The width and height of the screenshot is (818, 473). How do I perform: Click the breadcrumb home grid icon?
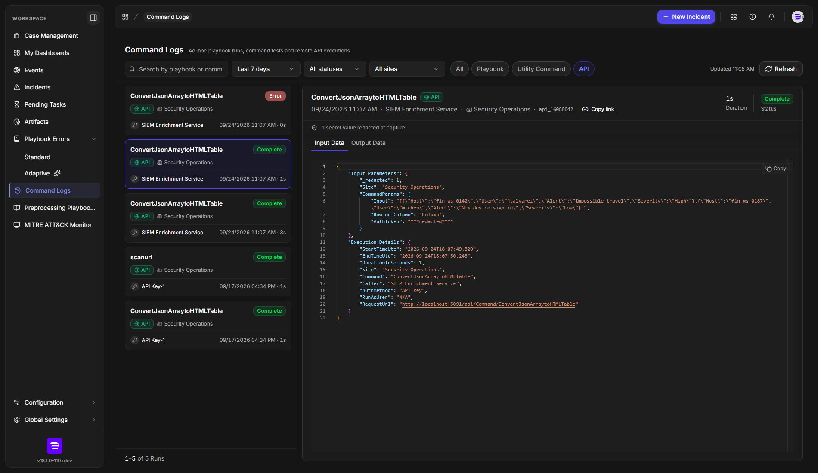(125, 17)
